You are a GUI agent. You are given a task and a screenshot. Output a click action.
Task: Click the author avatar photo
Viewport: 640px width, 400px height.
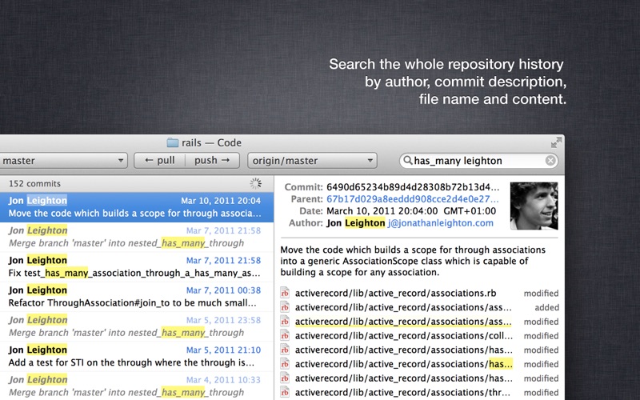[534, 206]
